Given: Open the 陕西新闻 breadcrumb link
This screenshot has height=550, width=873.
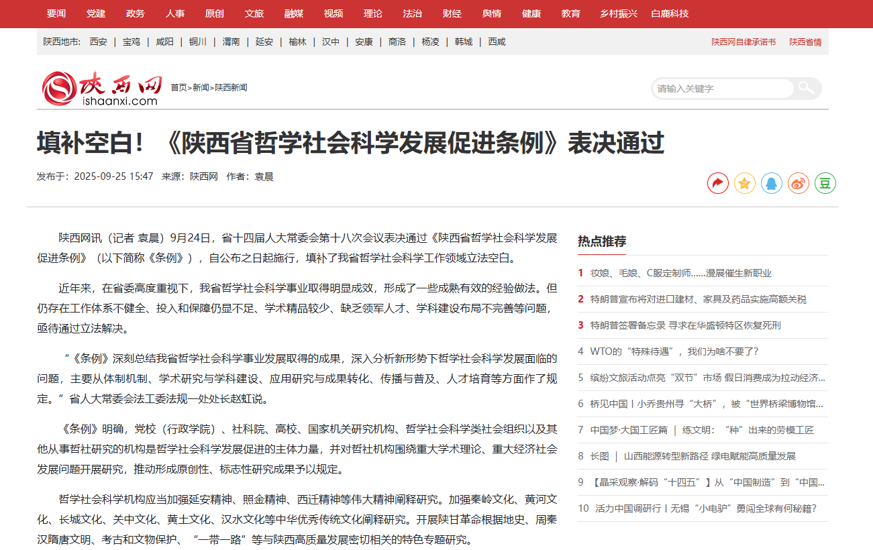Looking at the screenshot, I should [231, 88].
